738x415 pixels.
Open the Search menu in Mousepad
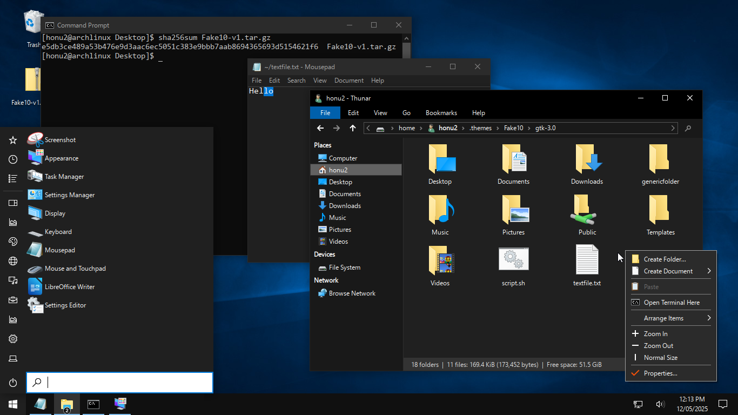click(x=296, y=80)
